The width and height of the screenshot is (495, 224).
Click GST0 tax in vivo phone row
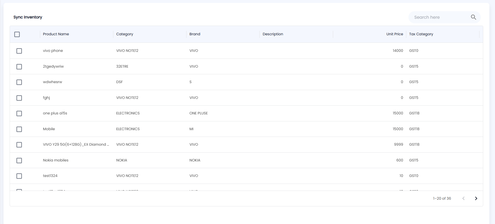pos(414,51)
